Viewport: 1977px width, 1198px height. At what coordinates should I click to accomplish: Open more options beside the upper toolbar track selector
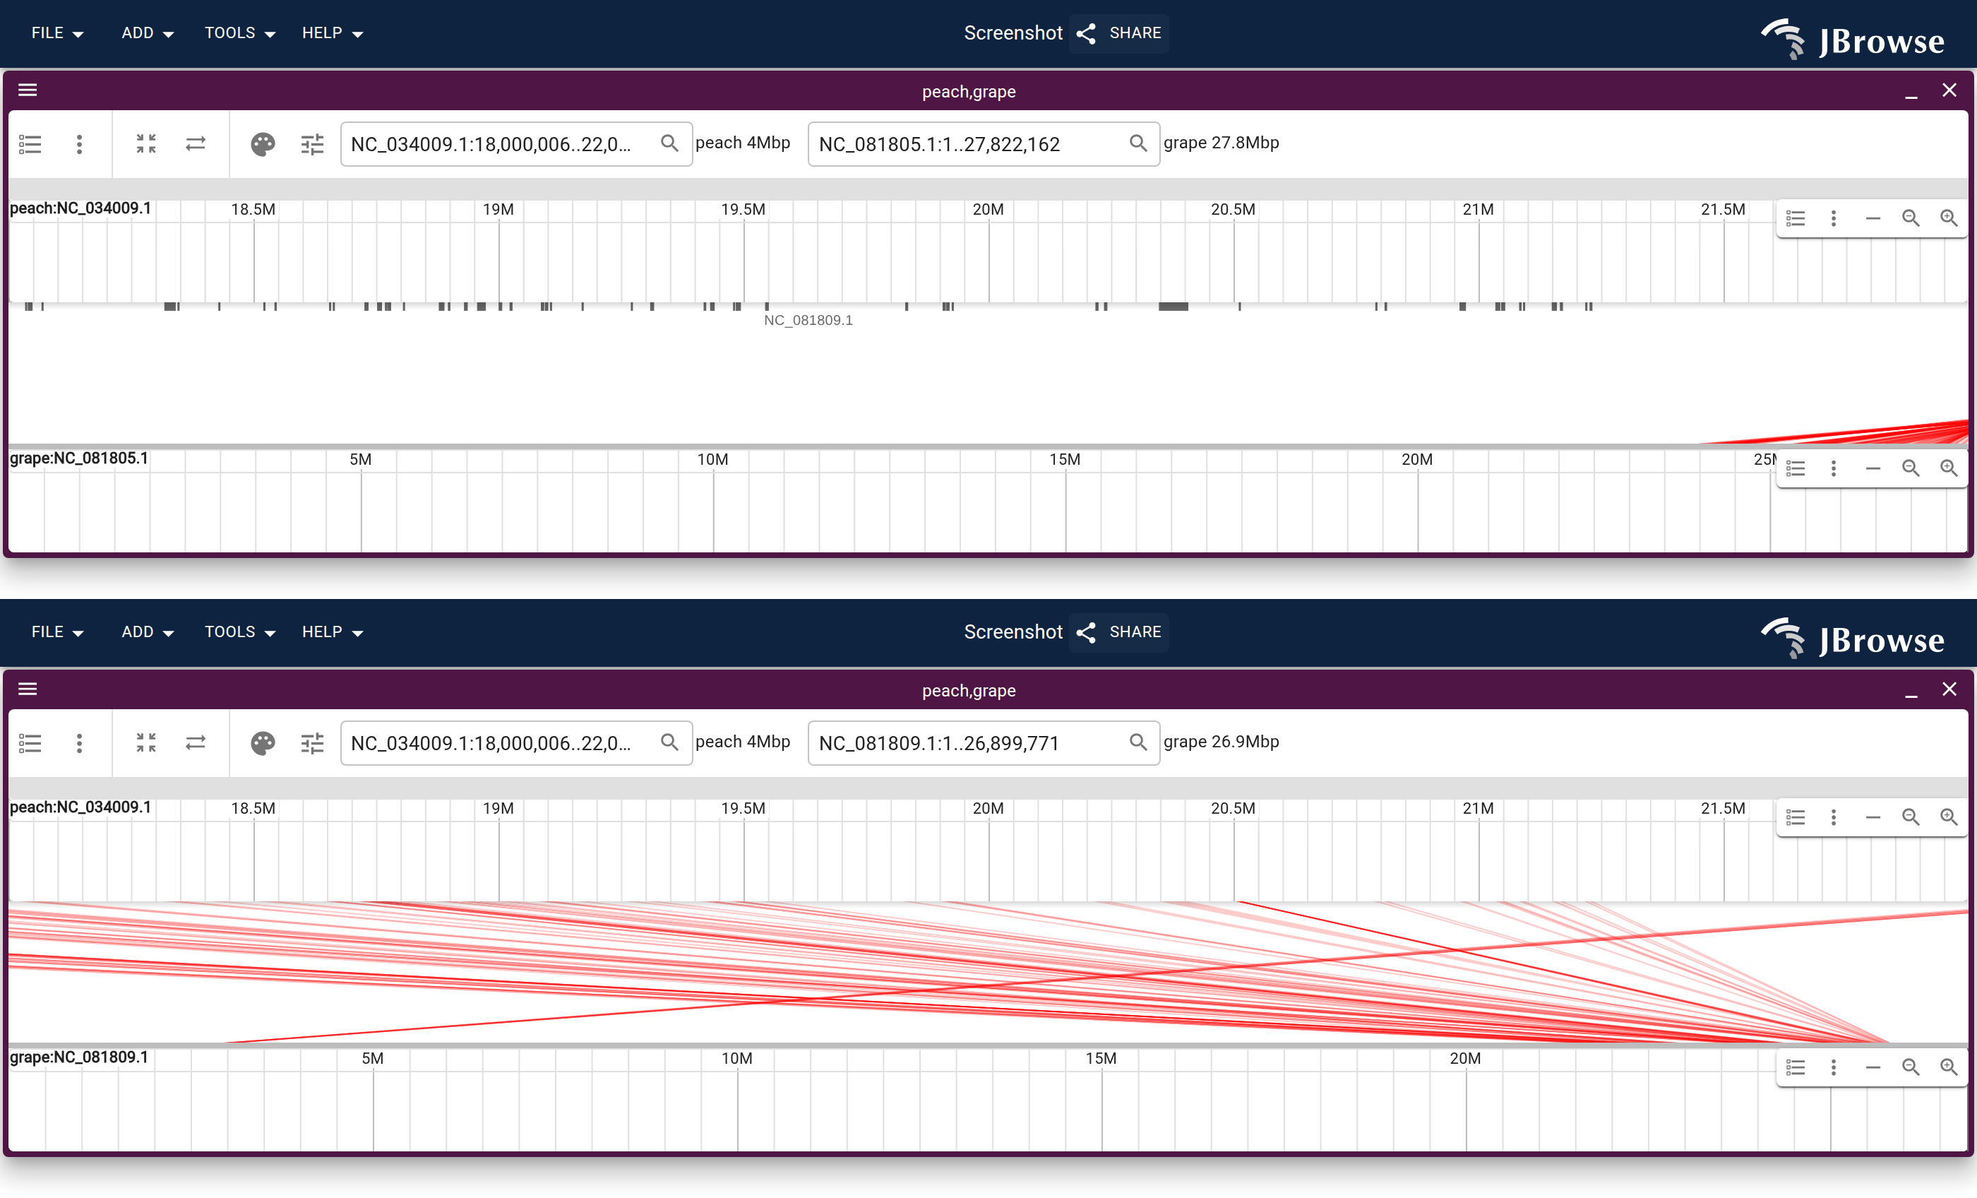coord(78,143)
